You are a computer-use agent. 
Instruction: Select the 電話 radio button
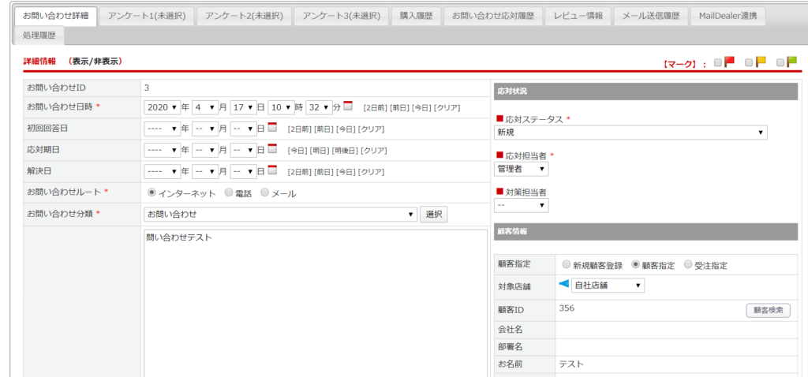[229, 192]
